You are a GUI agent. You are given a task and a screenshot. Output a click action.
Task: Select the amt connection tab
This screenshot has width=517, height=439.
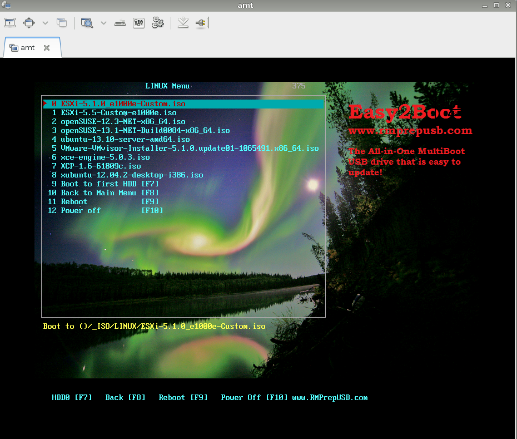point(27,48)
